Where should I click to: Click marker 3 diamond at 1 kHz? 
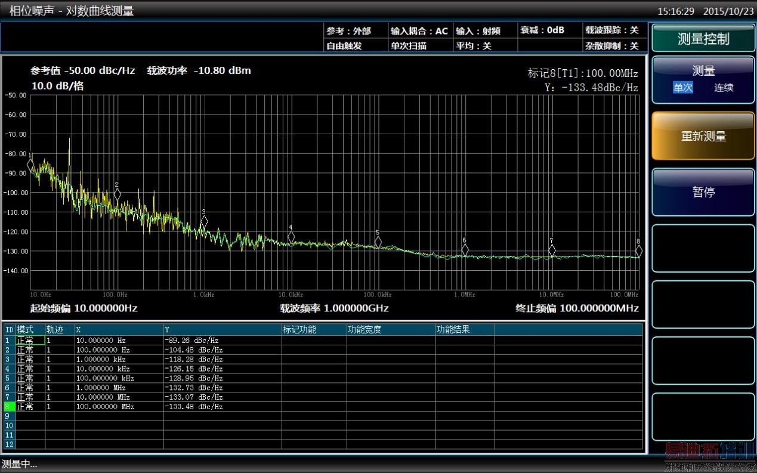pyautogui.click(x=204, y=221)
